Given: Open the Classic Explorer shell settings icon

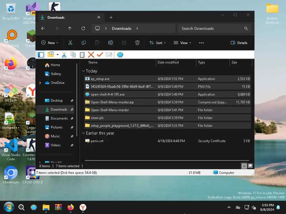Looking at the screenshot, I should click(120, 55).
